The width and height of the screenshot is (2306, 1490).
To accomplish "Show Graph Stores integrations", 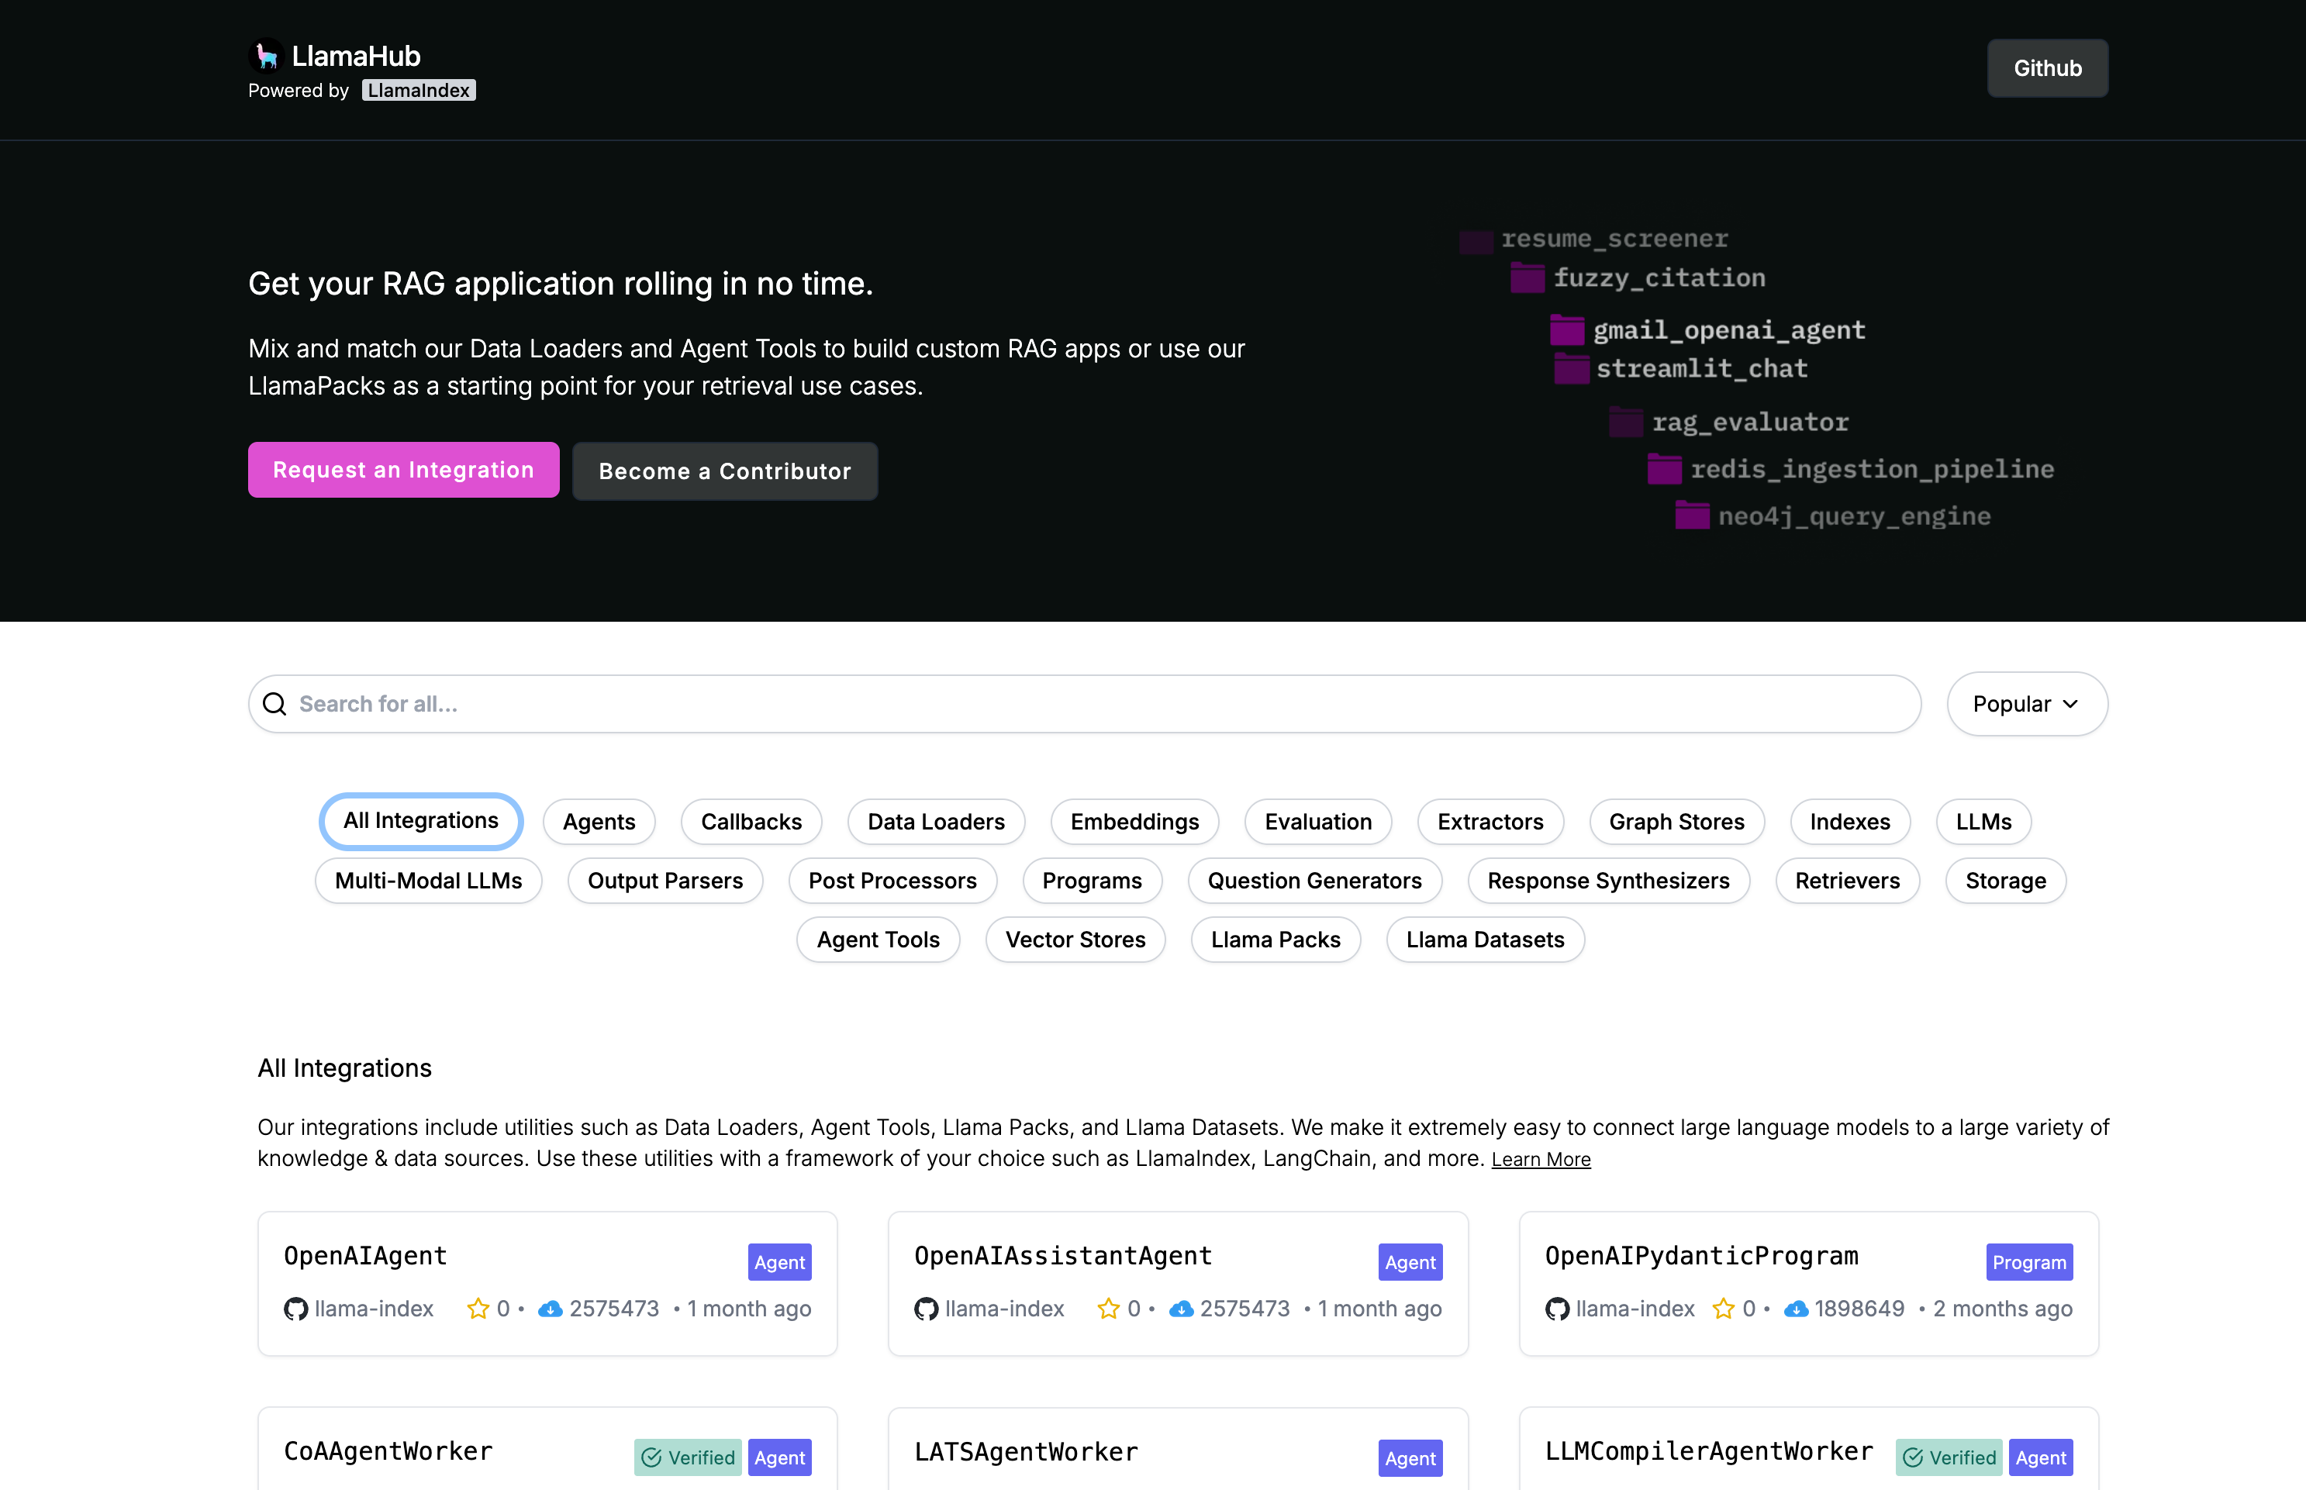I will click(1676, 822).
